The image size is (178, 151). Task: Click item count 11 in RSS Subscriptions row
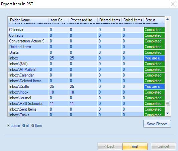59,104
